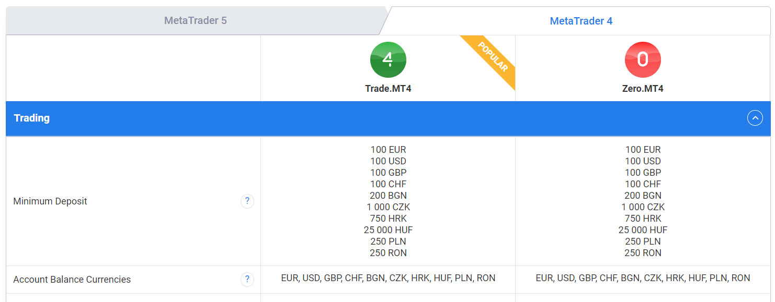Image resolution: width=775 pixels, height=302 pixels.
Task: Select 1 000 CZK in the Trade.MT4 column
Action: click(388, 207)
